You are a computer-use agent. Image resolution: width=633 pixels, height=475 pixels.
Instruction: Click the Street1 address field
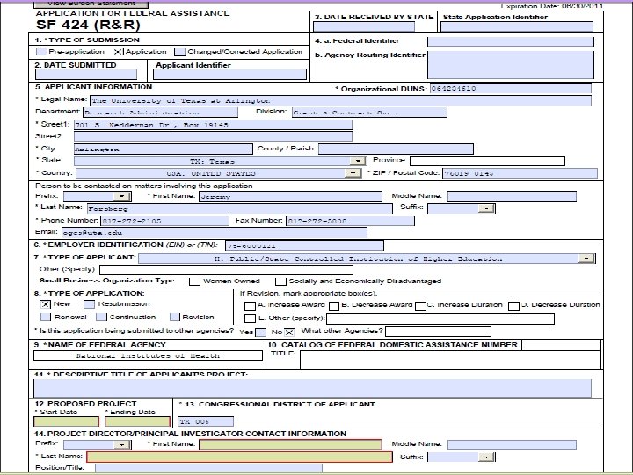click(x=213, y=124)
